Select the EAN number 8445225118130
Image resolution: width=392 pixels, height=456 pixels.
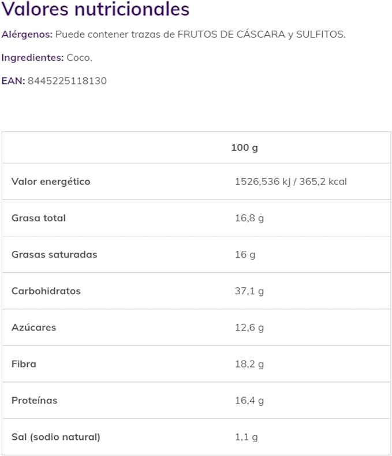coord(67,81)
